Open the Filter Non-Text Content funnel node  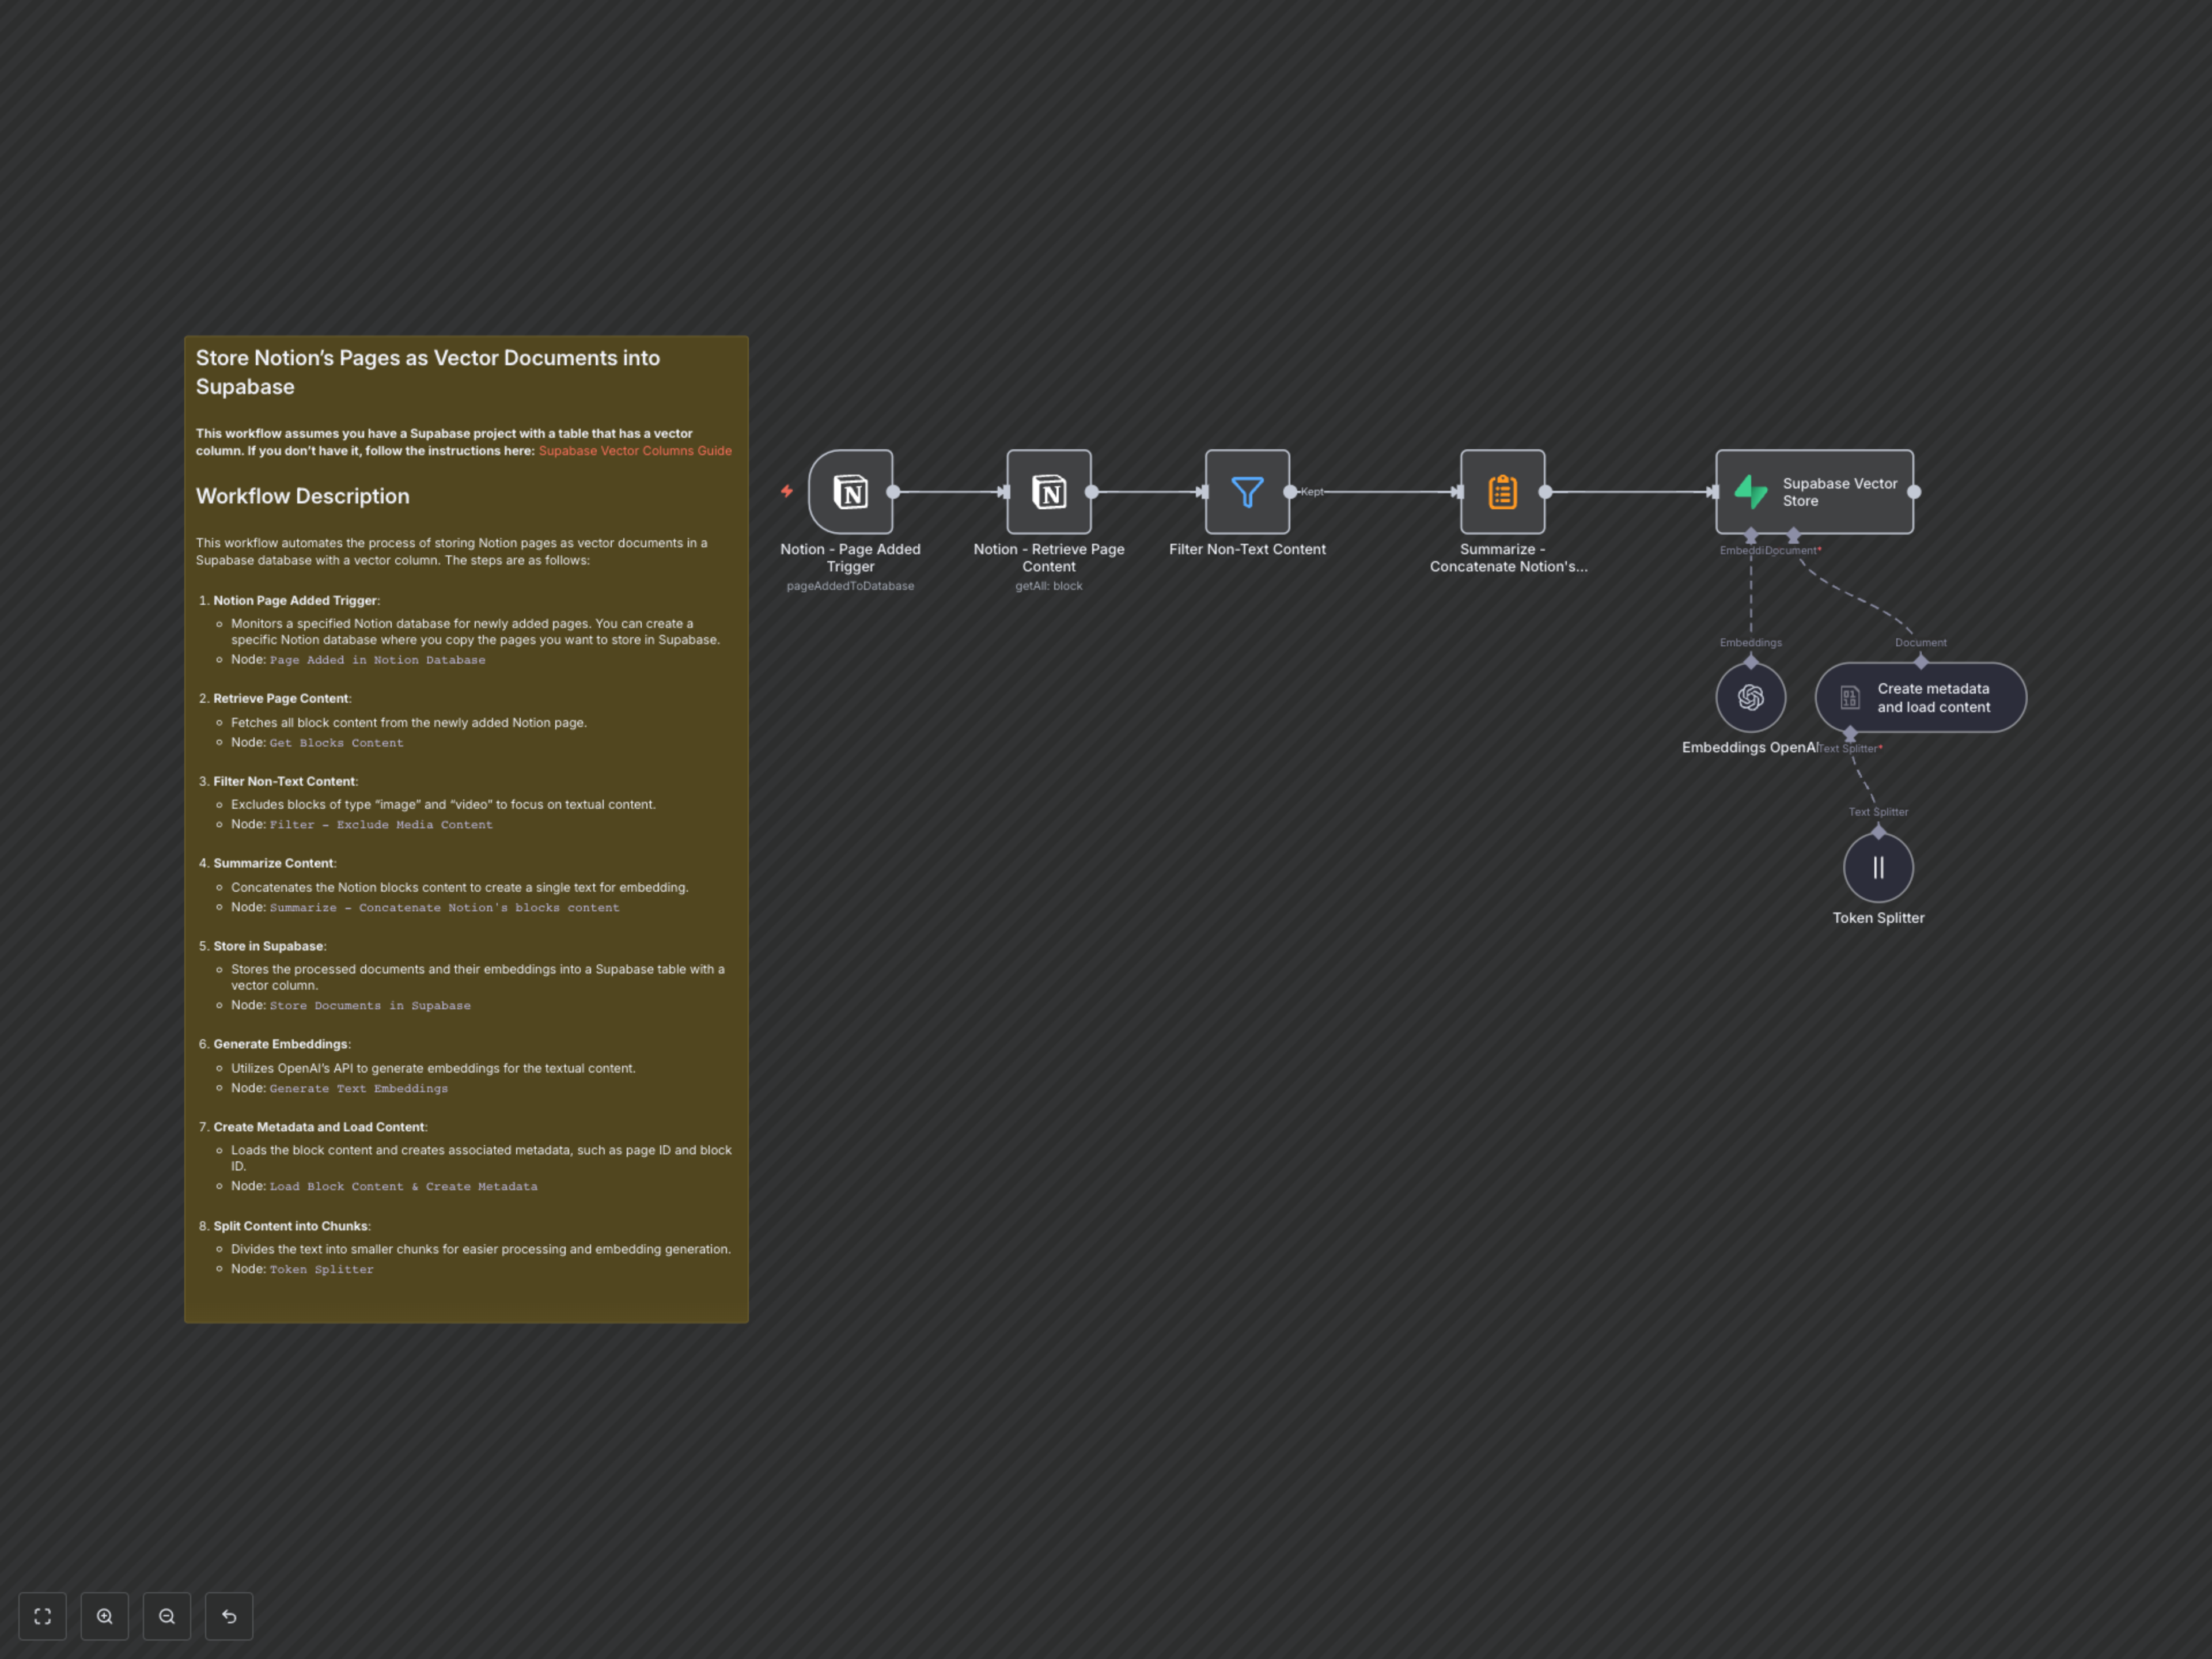1247,492
